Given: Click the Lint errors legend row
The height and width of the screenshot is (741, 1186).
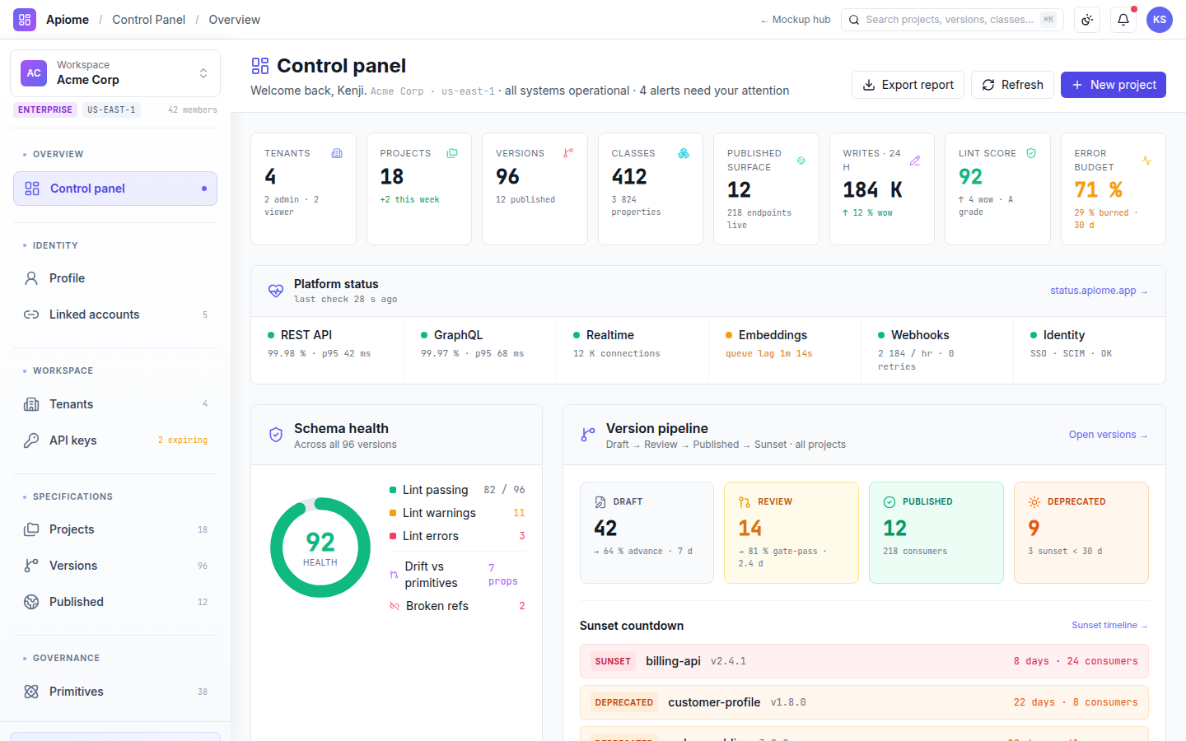Looking at the screenshot, I should point(457,536).
